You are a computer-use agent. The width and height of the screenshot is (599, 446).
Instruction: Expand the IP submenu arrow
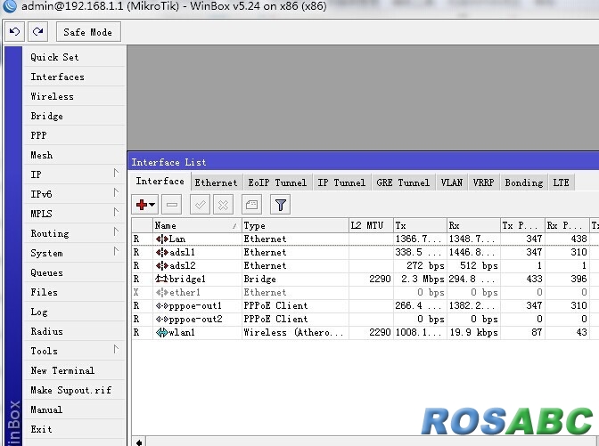[x=116, y=173]
